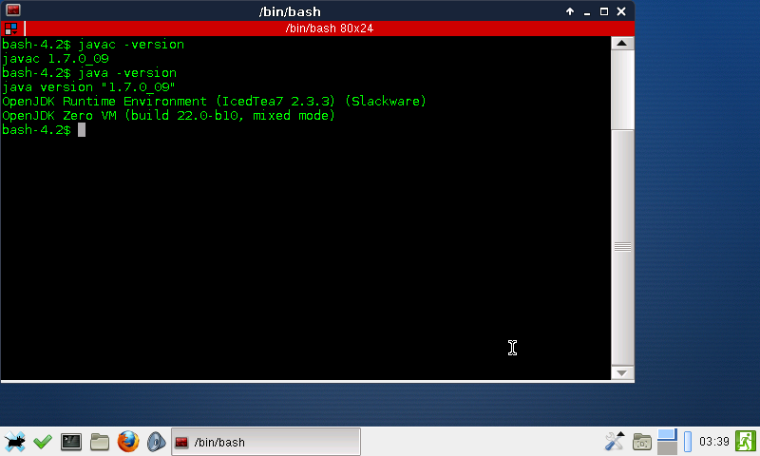Minimize the /bin/bash window
This screenshot has height=456, width=760.
587,11
